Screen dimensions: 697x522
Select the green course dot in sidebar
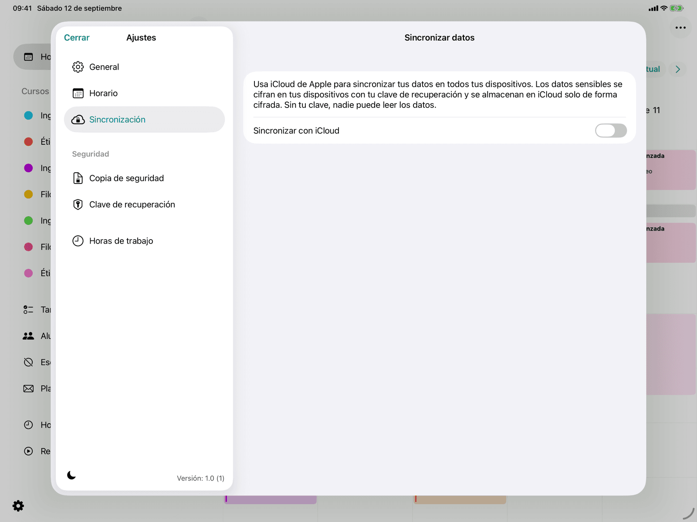28,221
